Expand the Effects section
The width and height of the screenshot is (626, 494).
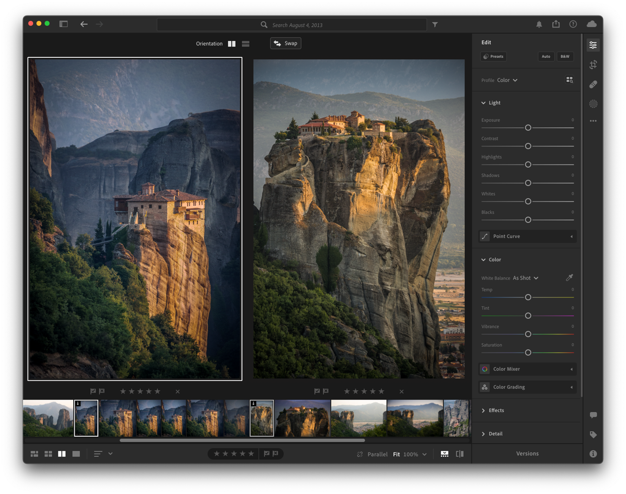coord(496,411)
